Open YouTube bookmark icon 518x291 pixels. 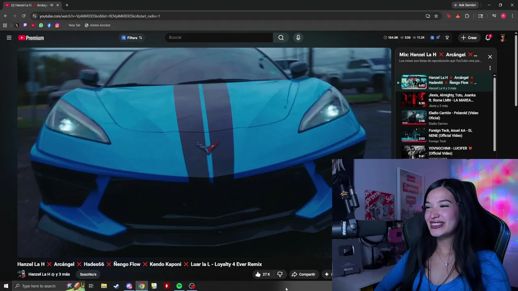[x=33, y=25]
